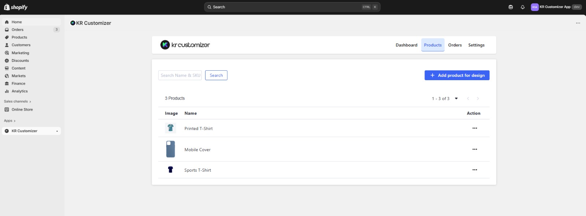The height and width of the screenshot is (216, 586).
Task: Click the KR Customizer app icon in sidebar
Action: (7, 131)
